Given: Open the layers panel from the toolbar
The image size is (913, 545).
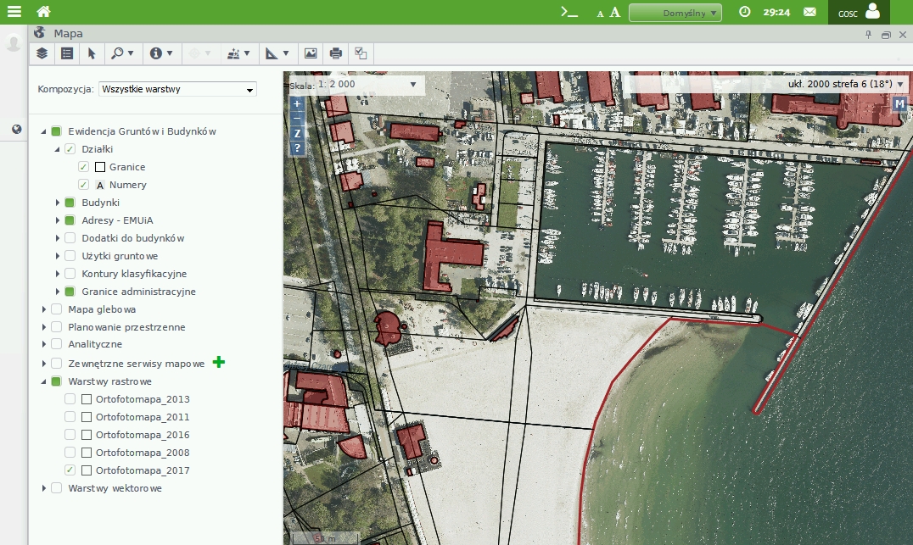Looking at the screenshot, I should 42,53.
